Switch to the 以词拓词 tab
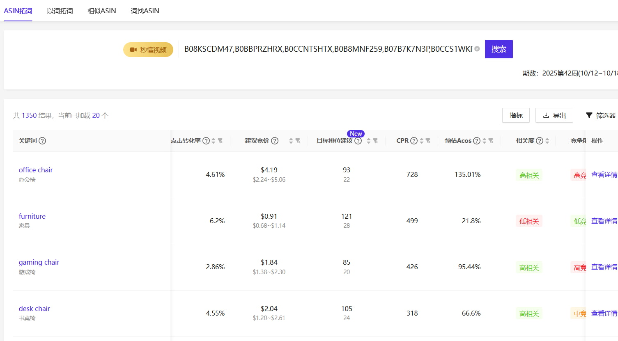 (x=60, y=11)
